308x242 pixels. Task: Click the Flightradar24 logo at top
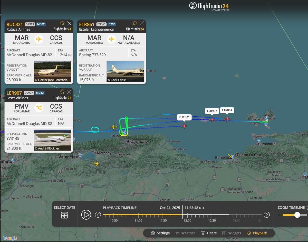pyautogui.click(x=209, y=6)
